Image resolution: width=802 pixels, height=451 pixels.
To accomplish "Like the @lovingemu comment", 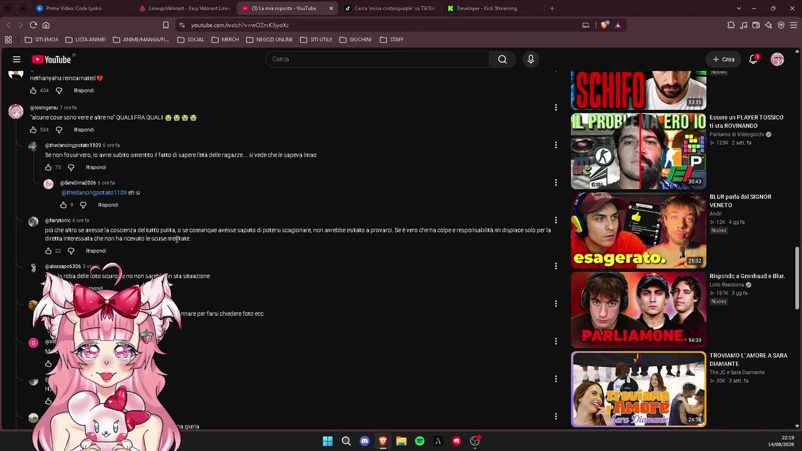I will [x=33, y=130].
